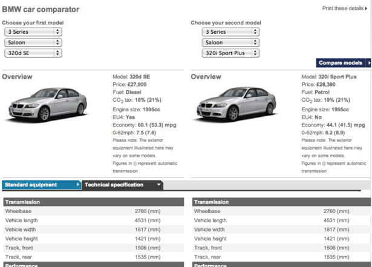
Task: Click the Economy 44.1 (41.5) mpg value
Action: [x=345, y=125]
